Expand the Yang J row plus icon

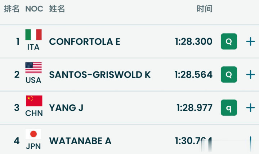point(250,107)
